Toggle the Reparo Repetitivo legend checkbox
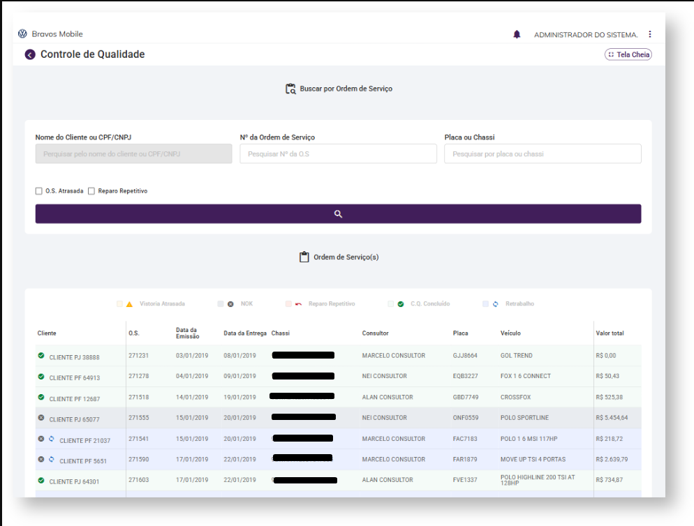 [288, 304]
